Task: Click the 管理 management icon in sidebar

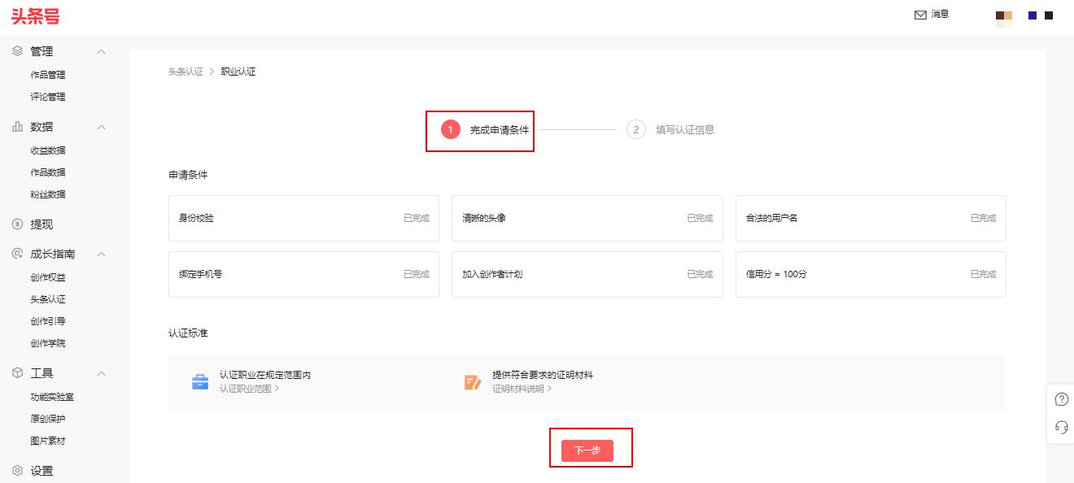Action: click(x=18, y=50)
